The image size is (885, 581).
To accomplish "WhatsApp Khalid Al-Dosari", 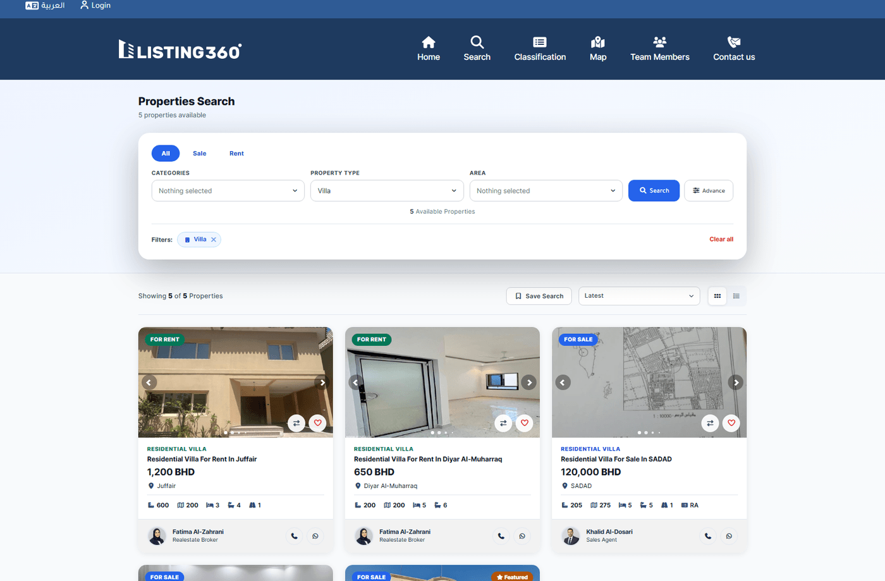I will [729, 536].
